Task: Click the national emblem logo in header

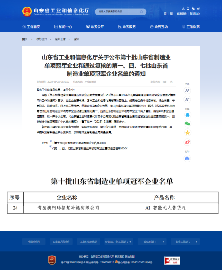Action: pos(27,12)
